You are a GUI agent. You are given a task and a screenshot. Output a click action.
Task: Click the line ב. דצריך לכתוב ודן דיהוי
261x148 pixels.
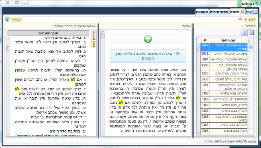(50, 44)
